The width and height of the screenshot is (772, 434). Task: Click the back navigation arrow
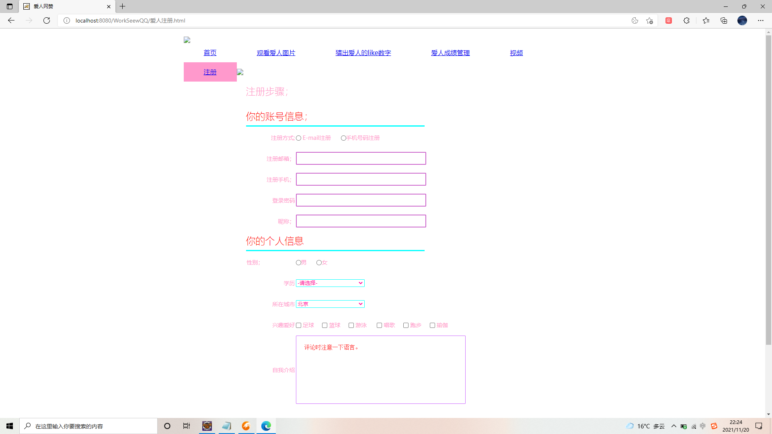pyautogui.click(x=11, y=20)
